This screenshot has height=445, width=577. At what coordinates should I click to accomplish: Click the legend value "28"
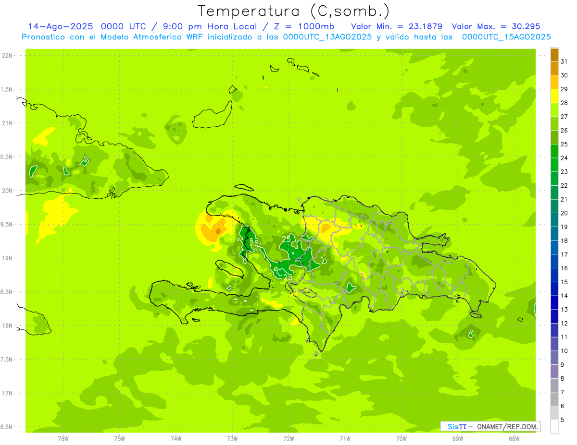pyautogui.click(x=564, y=103)
